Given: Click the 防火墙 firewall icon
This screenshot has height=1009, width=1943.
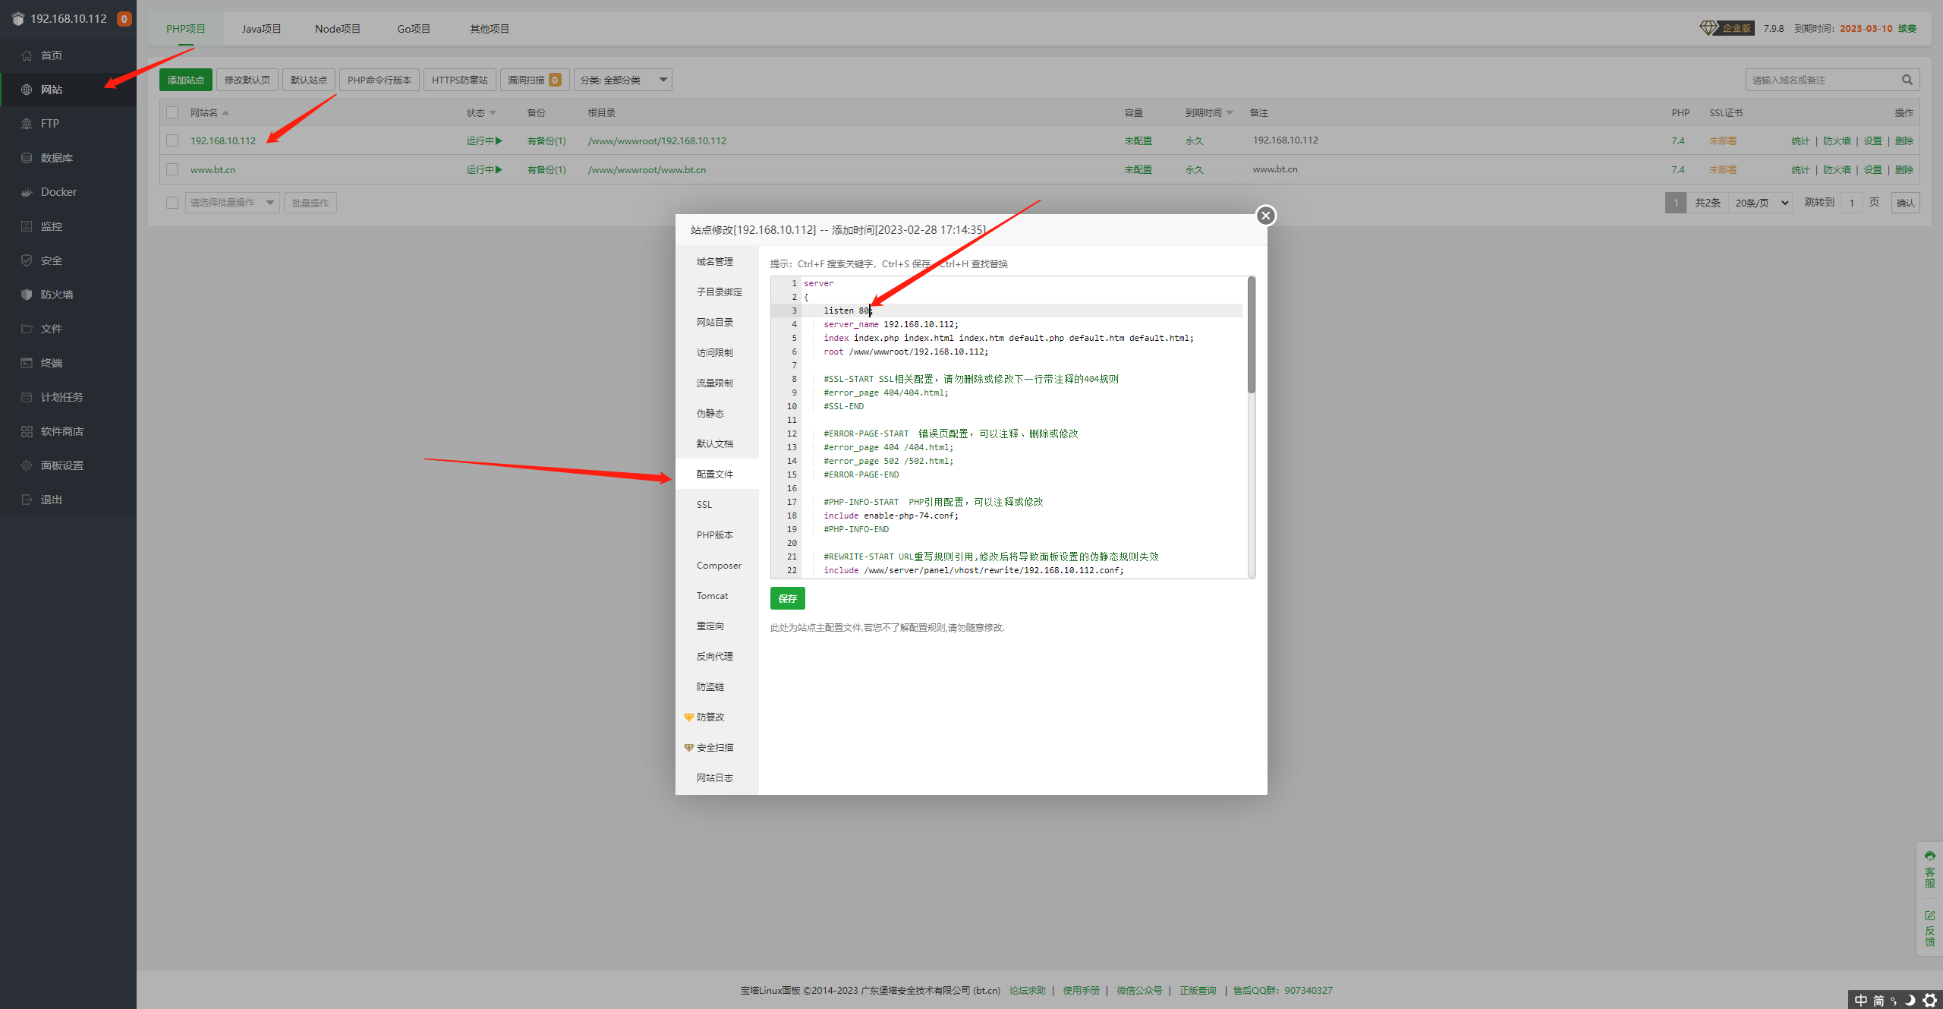Looking at the screenshot, I should click(27, 295).
